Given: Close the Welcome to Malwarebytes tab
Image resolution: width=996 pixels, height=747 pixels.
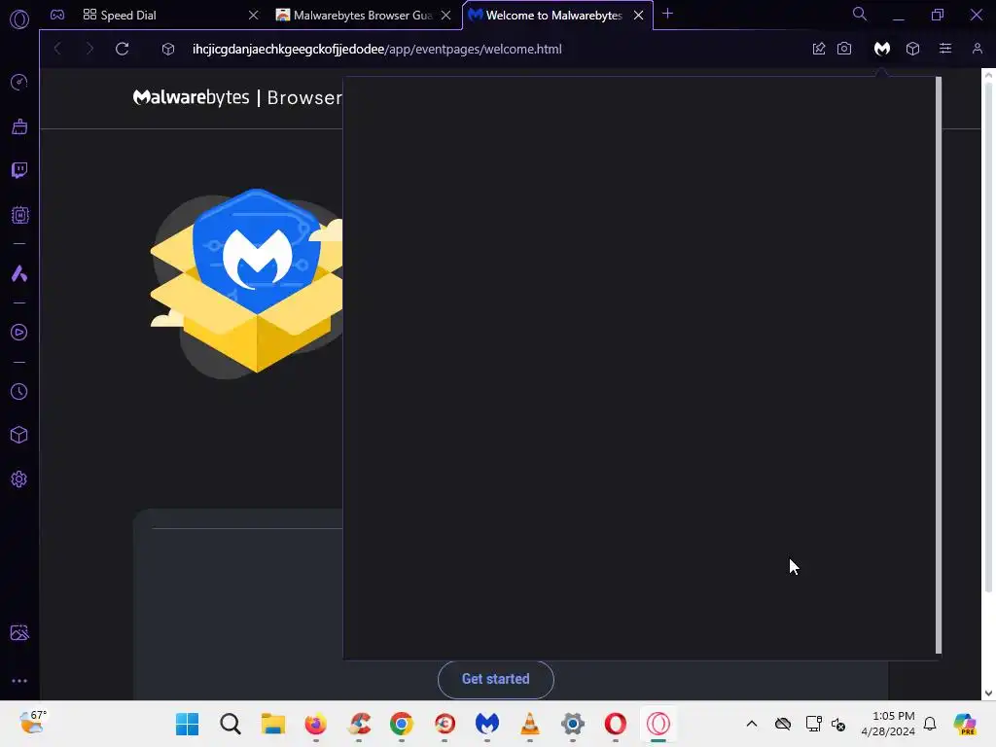Looking at the screenshot, I should [638, 15].
